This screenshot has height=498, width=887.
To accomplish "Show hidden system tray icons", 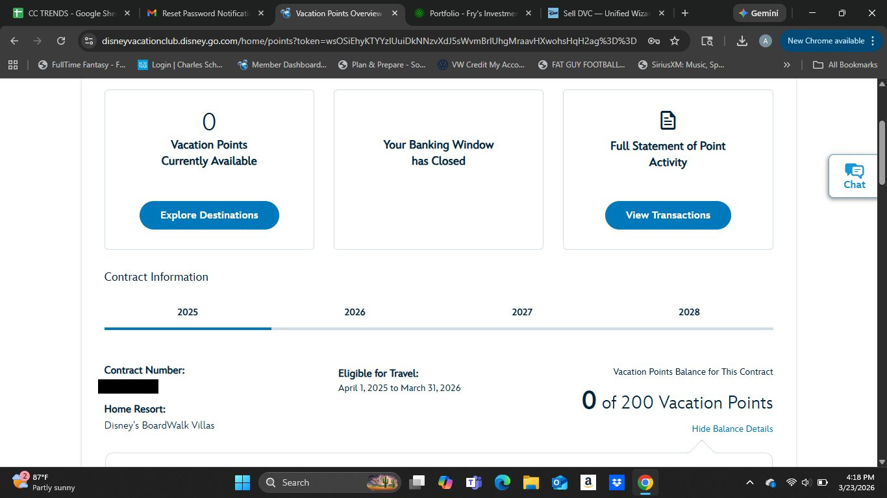I will pyautogui.click(x=749, y=482).
